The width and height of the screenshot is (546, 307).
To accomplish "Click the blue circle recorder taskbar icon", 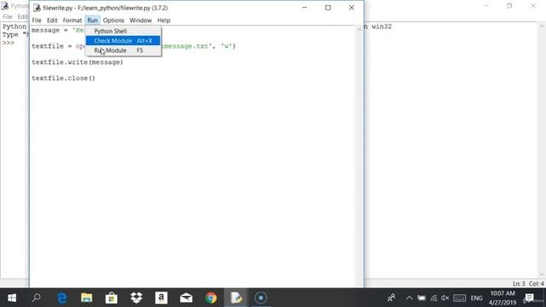I will (260, 298).
